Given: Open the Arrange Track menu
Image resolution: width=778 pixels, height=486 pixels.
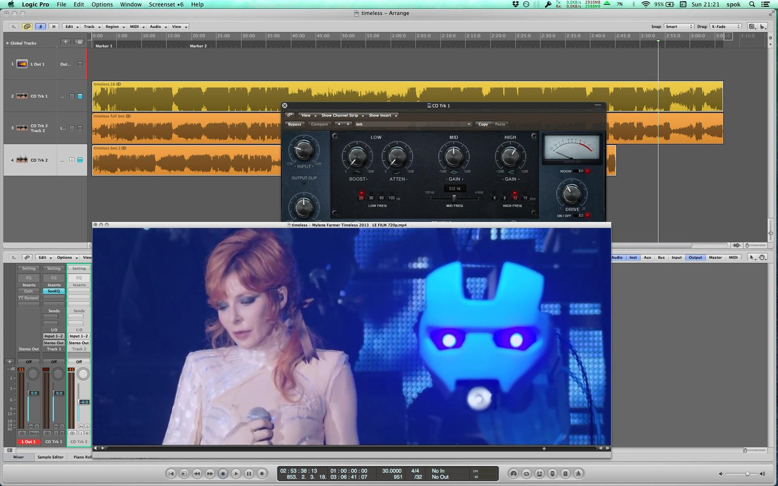Looking at the screenshot, I should point(91,27).
